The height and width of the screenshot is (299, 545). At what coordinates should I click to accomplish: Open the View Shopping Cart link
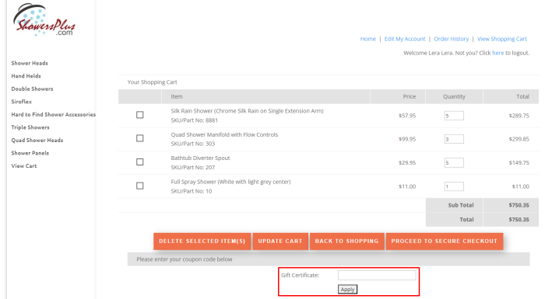click(x=502, y=39)
